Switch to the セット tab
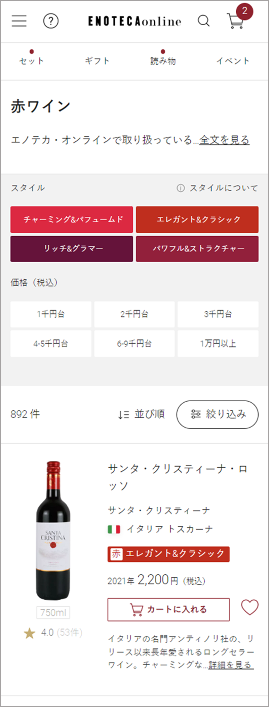Viewport: 269px width, 707px height. [x=32, y=61]
